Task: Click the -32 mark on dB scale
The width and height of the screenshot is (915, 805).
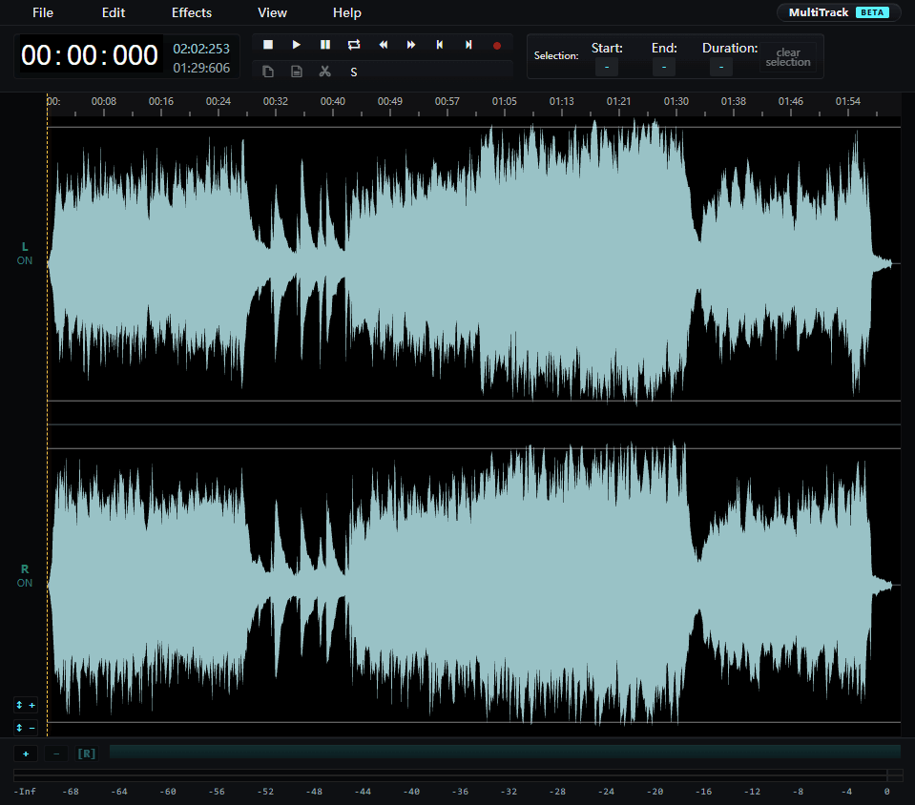Action: 509,792
